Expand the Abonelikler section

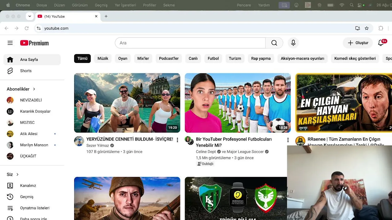click(21, 89)
